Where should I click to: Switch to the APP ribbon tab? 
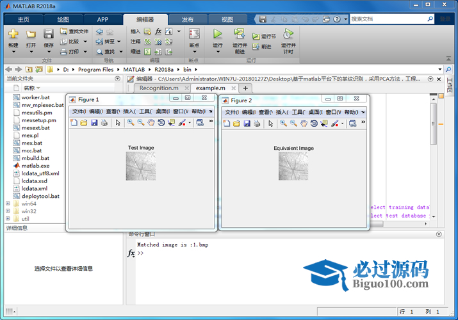tap(103, 20)
